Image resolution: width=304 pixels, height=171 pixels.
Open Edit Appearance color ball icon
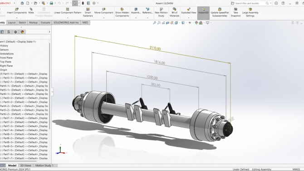[x=196, y=23]
